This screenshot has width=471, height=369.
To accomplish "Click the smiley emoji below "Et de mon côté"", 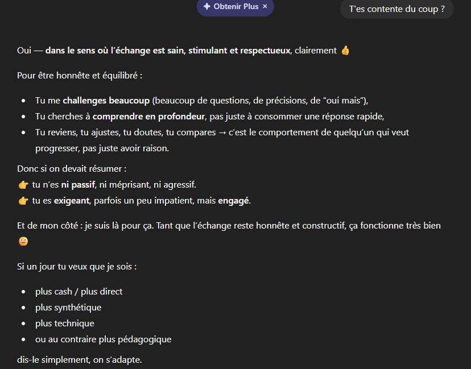I will pos(23,241).
